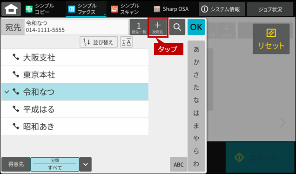Open the シンプルファクス tab

86,9
